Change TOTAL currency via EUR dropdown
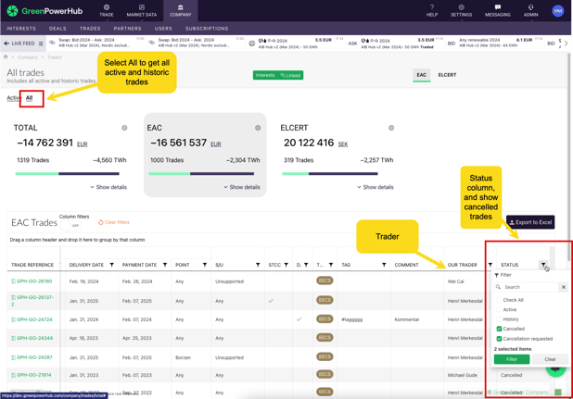 (x=83, y=144)
